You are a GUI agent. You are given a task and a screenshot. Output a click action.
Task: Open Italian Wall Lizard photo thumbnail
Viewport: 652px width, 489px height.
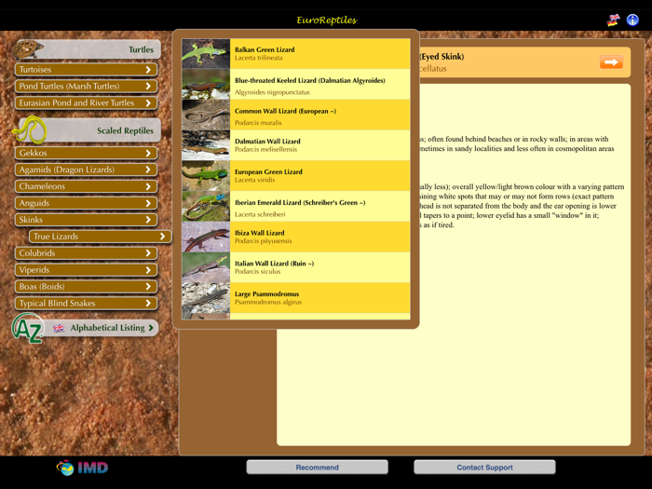pyautogui.click(x=206, y=267)
